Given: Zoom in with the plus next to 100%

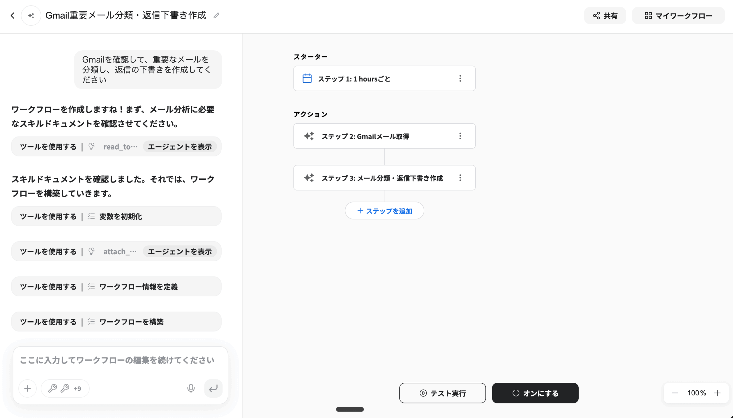Looking at the screenshot, I should point(717,393).
